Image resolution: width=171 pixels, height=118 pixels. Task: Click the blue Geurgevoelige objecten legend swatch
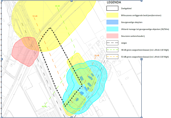coord(112,22)
